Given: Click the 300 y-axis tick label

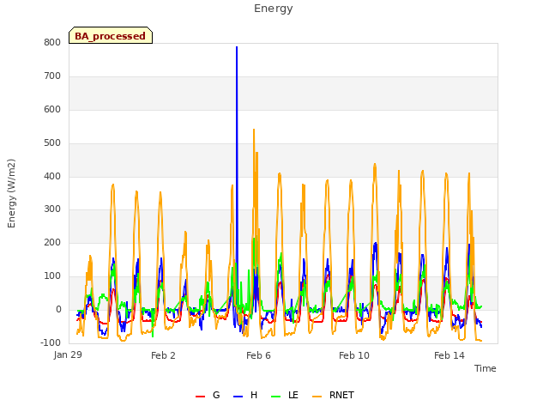Looking at the screenshot, I should tap(52, 209).
